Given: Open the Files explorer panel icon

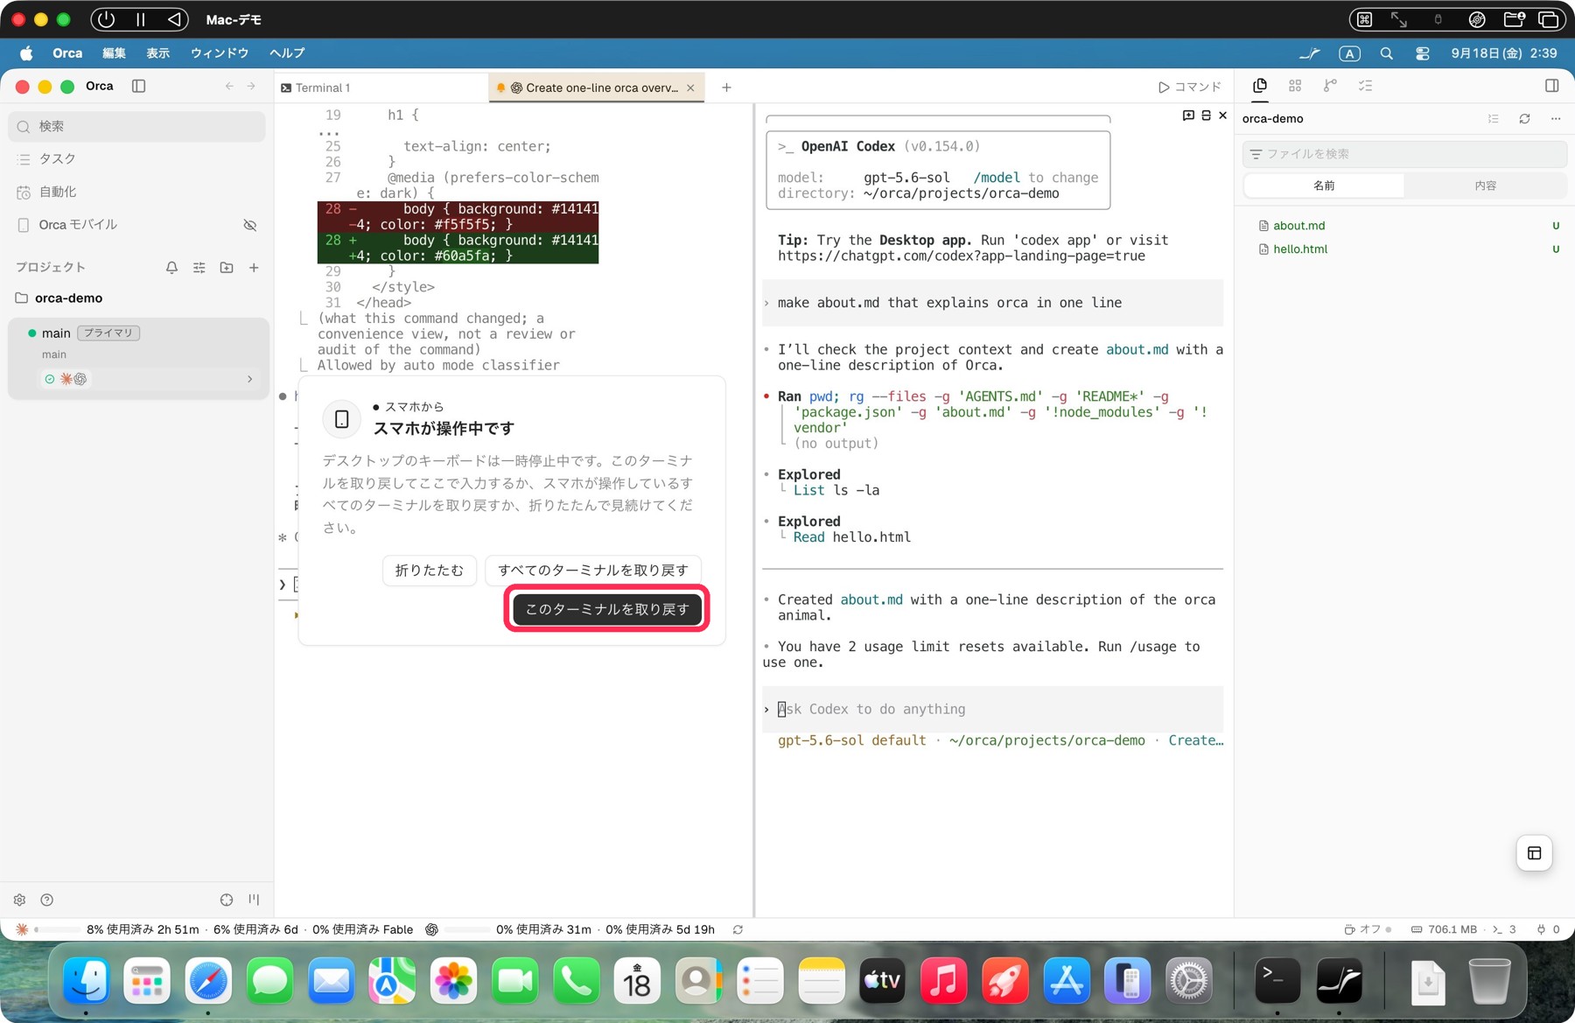Looking at the screenshot, I should [1260, 86].
